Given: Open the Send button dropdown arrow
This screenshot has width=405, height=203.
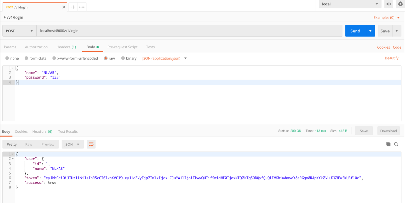Looking at the screenshot, I should 370,31.
